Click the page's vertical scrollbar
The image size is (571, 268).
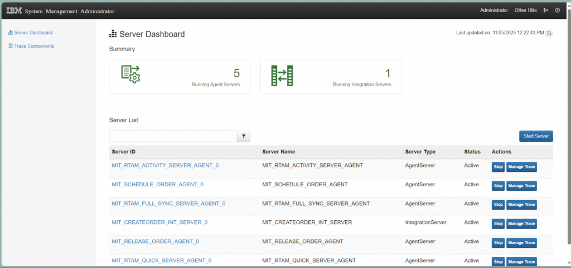[x=568, y=139]
